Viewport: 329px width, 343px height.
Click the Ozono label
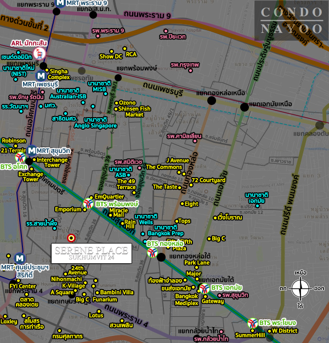coord(127,103)
